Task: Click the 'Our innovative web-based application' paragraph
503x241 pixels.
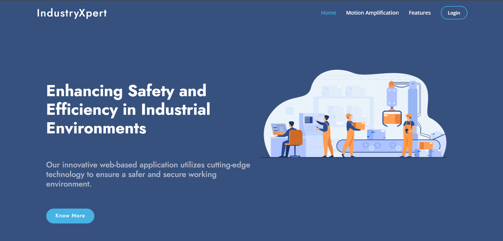Action: point(148,174)
